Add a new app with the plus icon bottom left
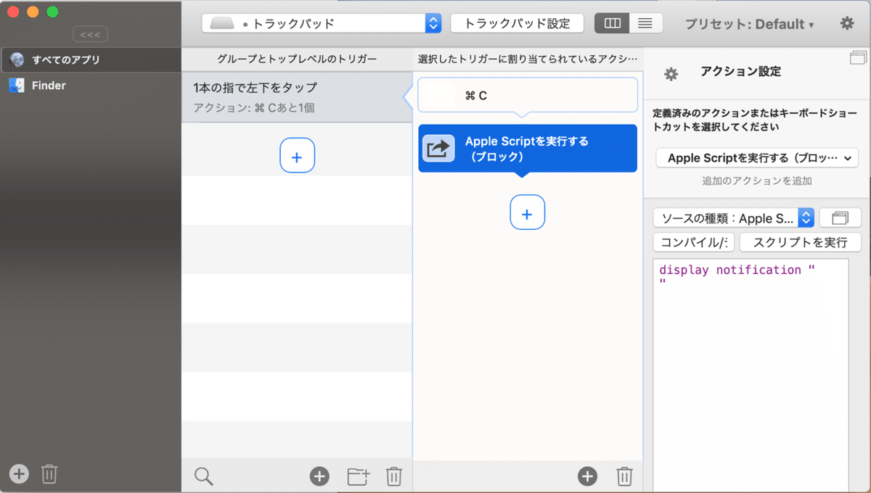 pos(17,473)
